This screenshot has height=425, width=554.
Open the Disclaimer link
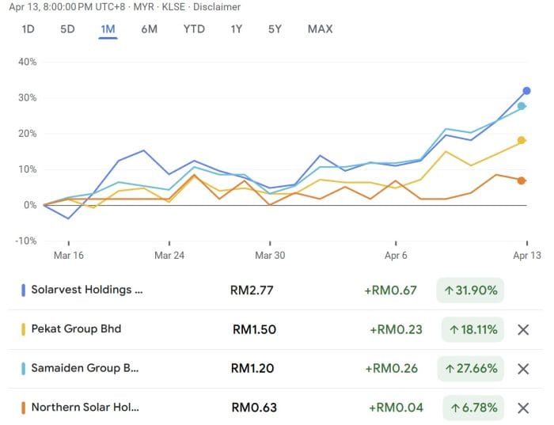click(218, 6)
